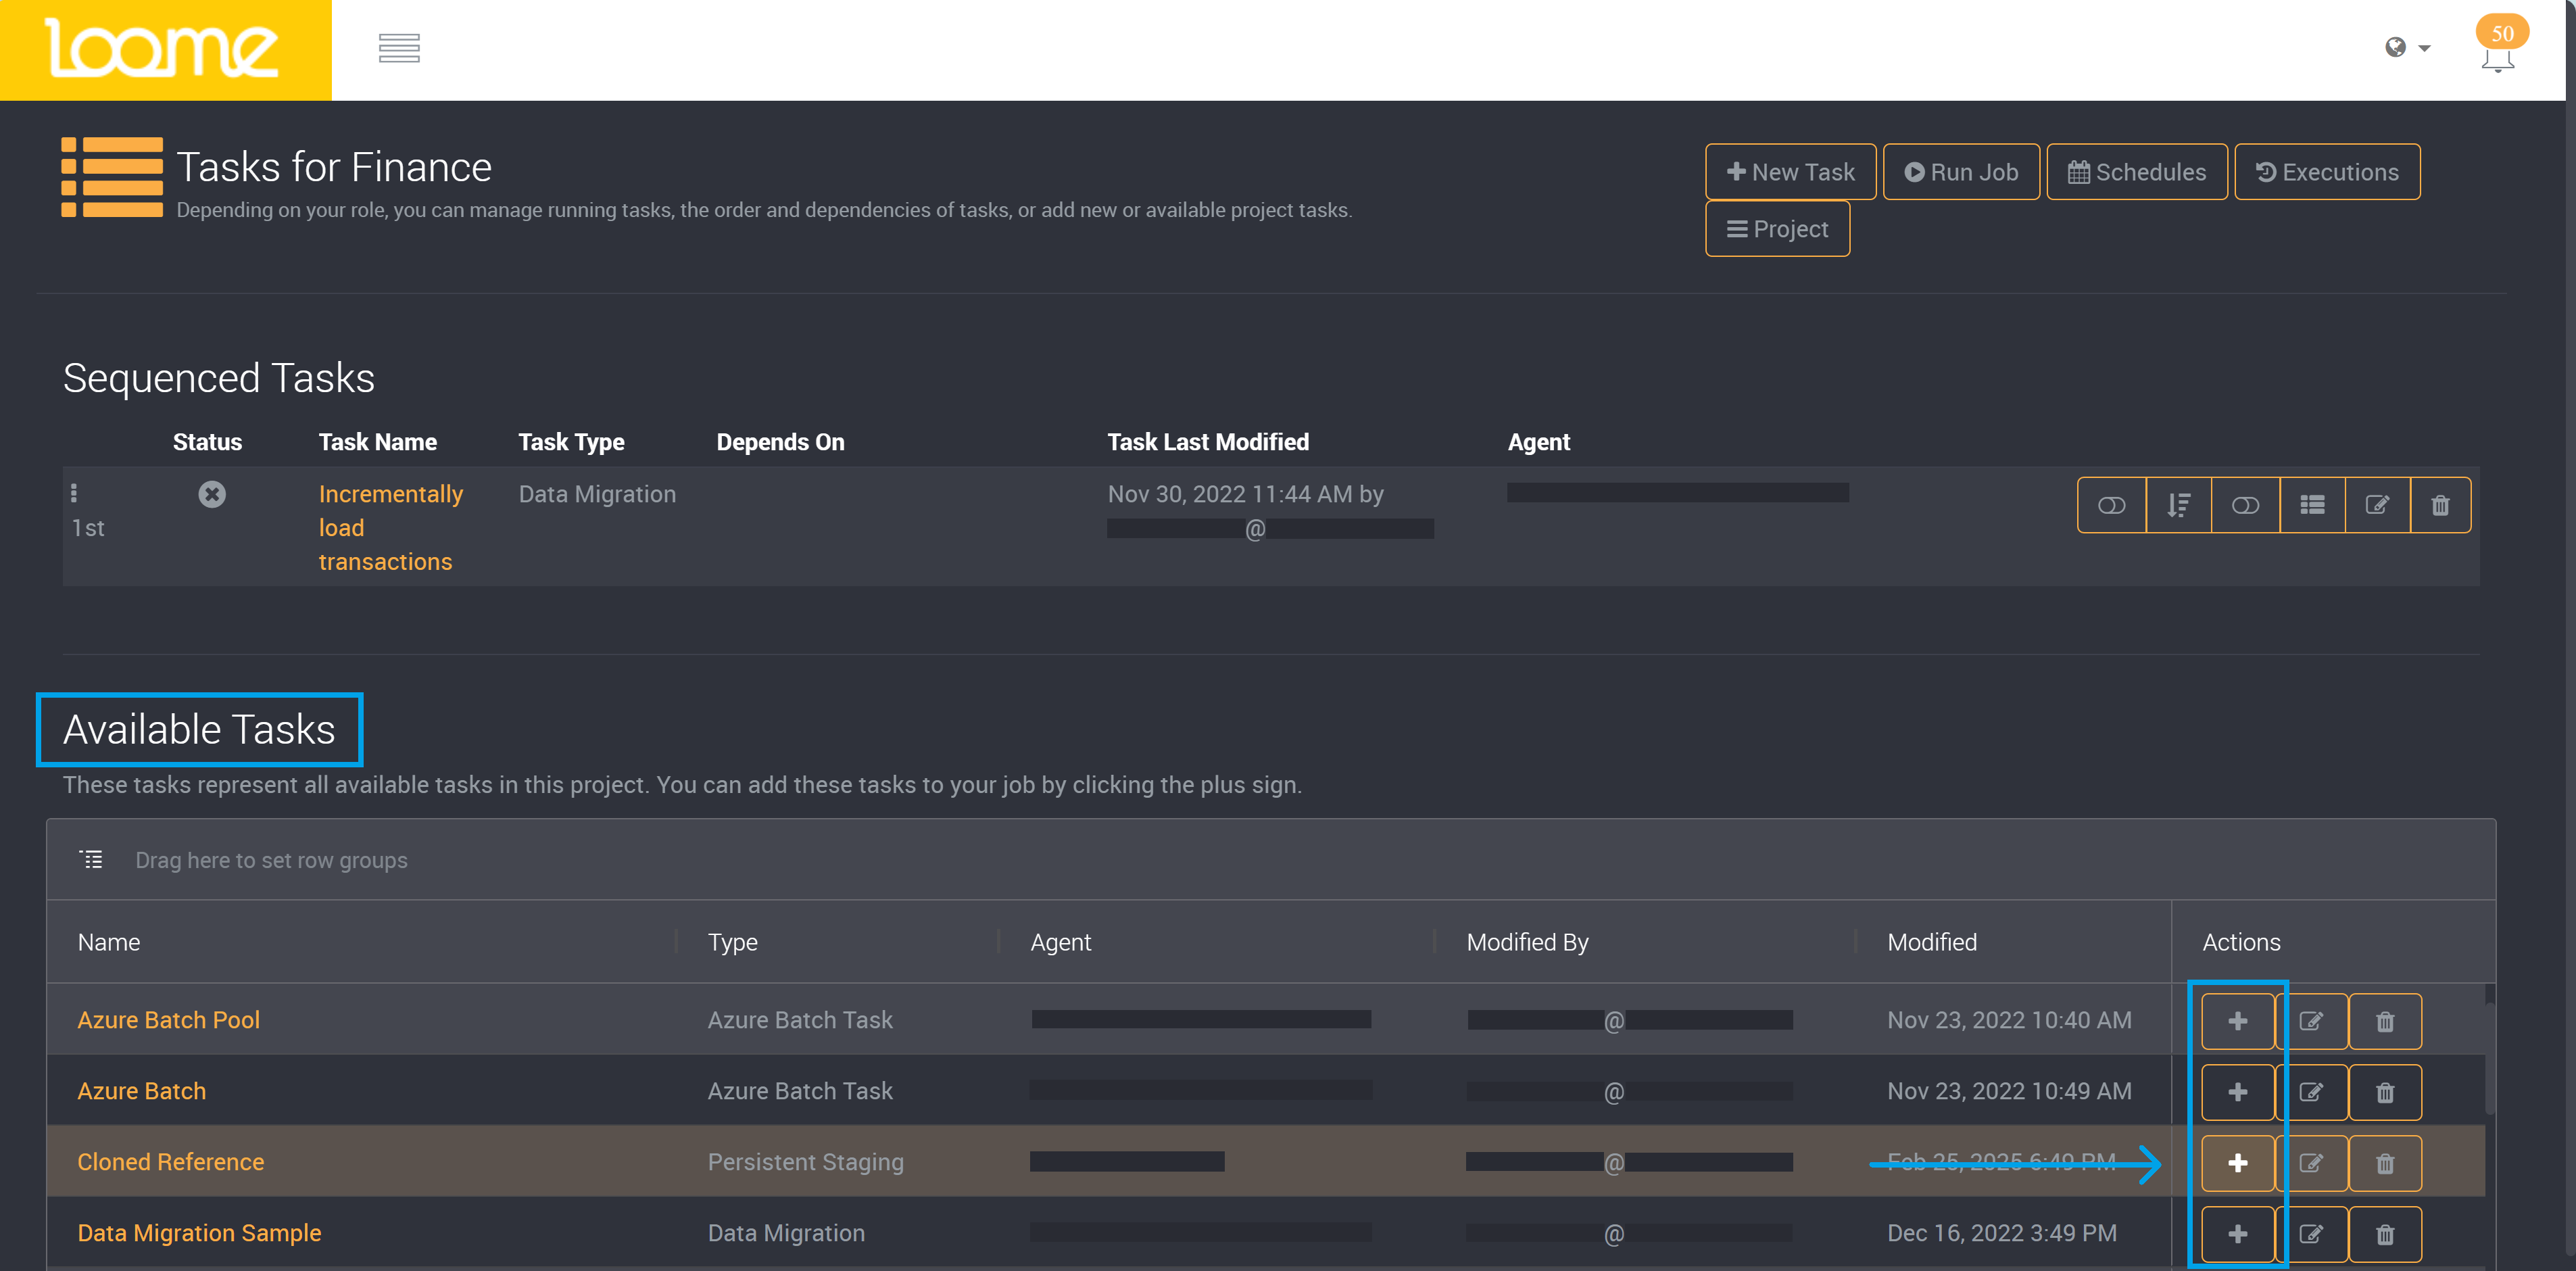Delete the Incrementally load transactions sequenced task
This screenshot has height=1271, width=2576.
pos(2440,505)
